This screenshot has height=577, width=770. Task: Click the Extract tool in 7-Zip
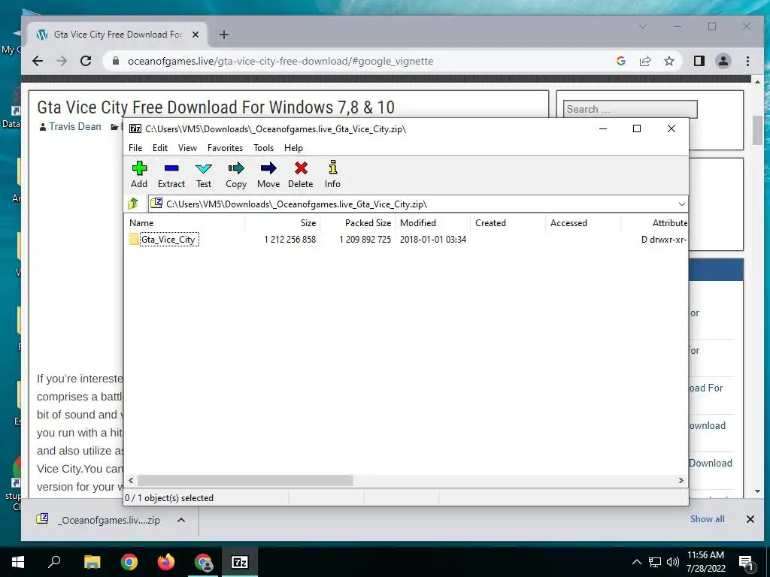[171, 174]
